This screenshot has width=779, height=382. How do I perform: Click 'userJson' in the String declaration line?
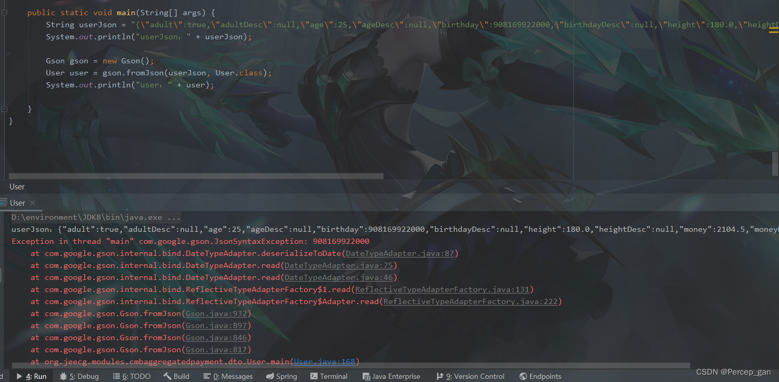pyautogui.click(x=97, y=25)
